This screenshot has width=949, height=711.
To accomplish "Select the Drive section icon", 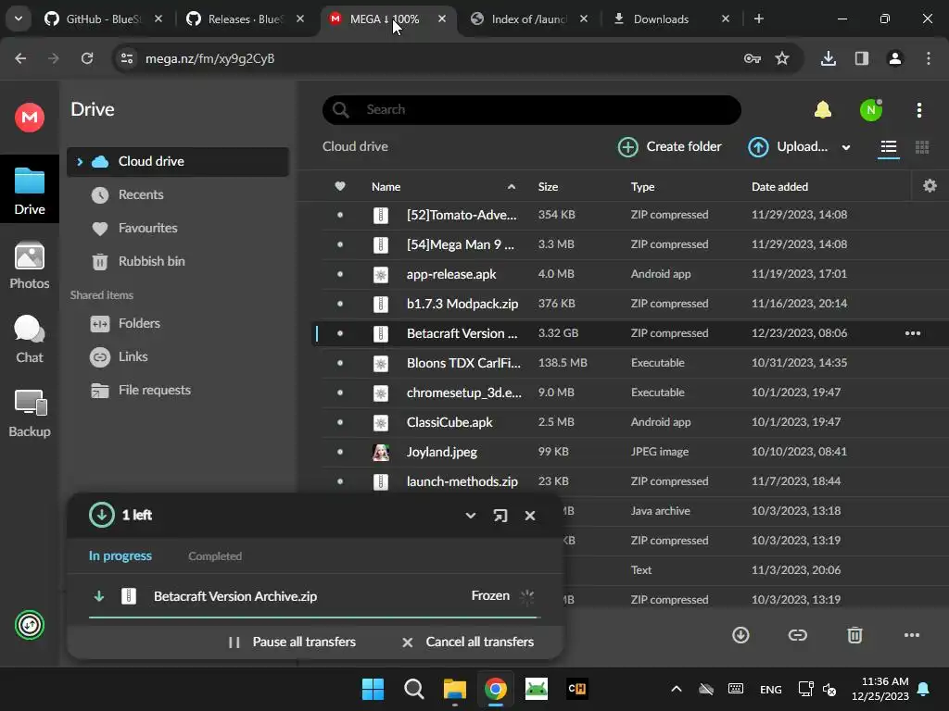I will pos(29,191).
